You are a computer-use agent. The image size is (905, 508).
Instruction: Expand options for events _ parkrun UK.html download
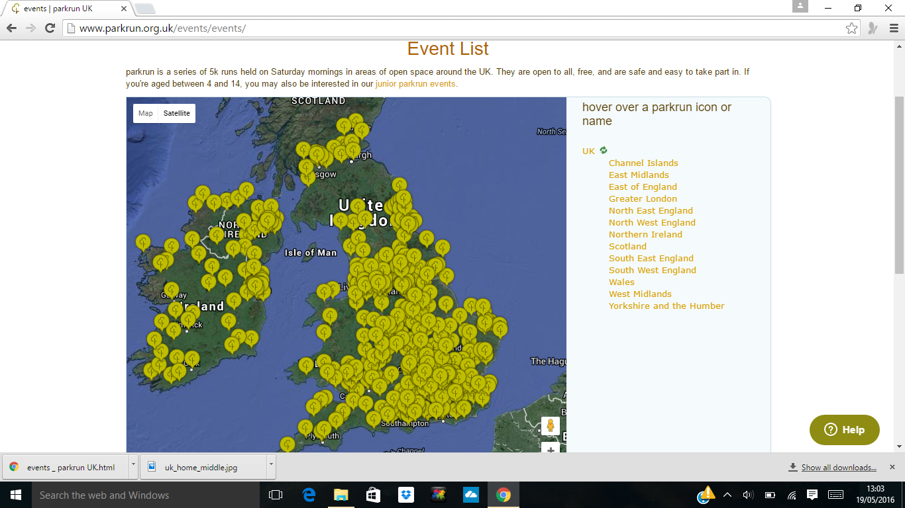tap(134, 467)
